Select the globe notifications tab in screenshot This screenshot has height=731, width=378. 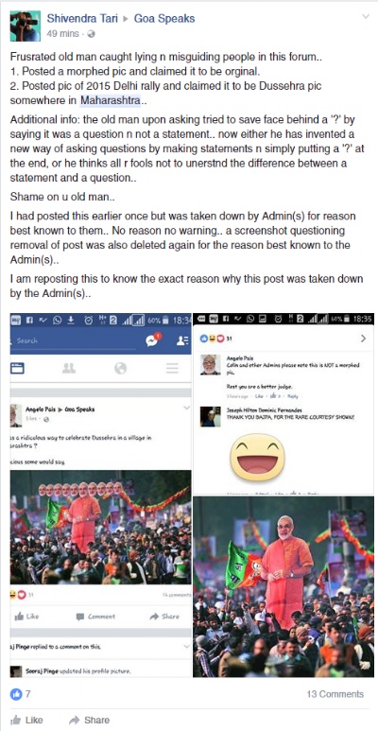coord(120,368)
